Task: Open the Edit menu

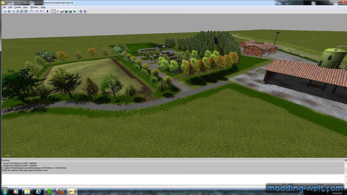Action: coord(10,7)
